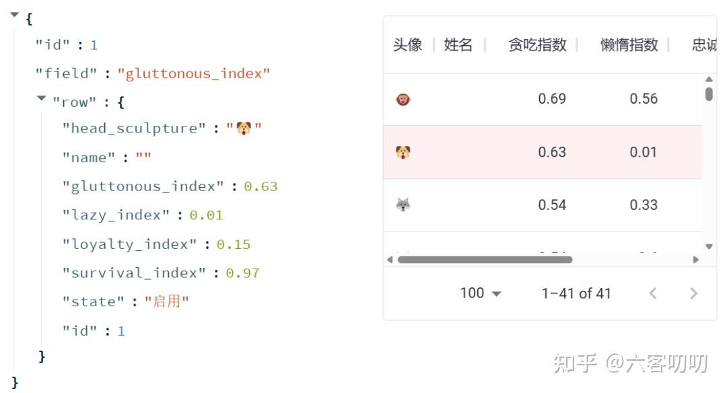The image size is (727, 393).
Task: Sort by the 懒惰指数 column header
Action: pyautogui.click(x=629, y=45)
